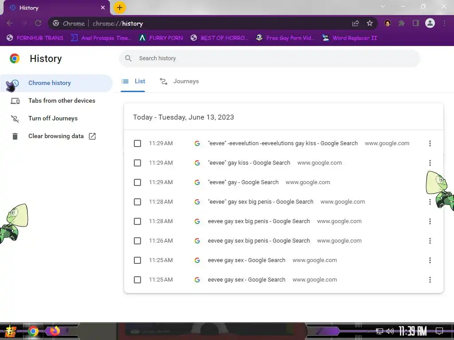Image resolution: width=454 pixels, height=340 pixels.
Task: Open the volume speaker tray icon
Action: 390,331
